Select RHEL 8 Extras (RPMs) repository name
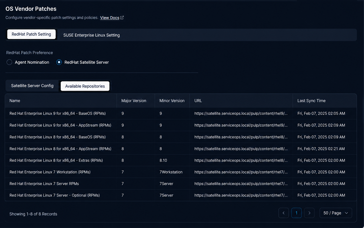Image resolution: width=364 pixels, height=228 pixels. (56, 160)
